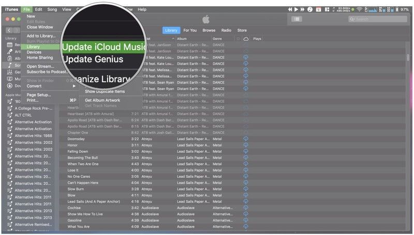
Task: Switch to the Radio tab
Action: pos(226,30)
